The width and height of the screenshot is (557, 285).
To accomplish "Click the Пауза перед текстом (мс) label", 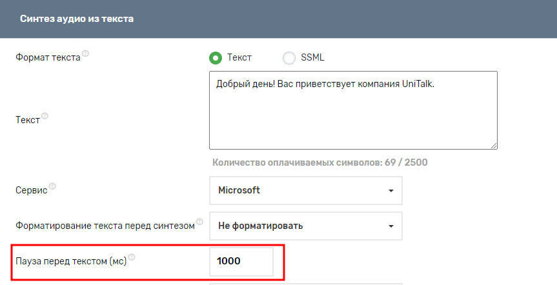I will point(70,260).
